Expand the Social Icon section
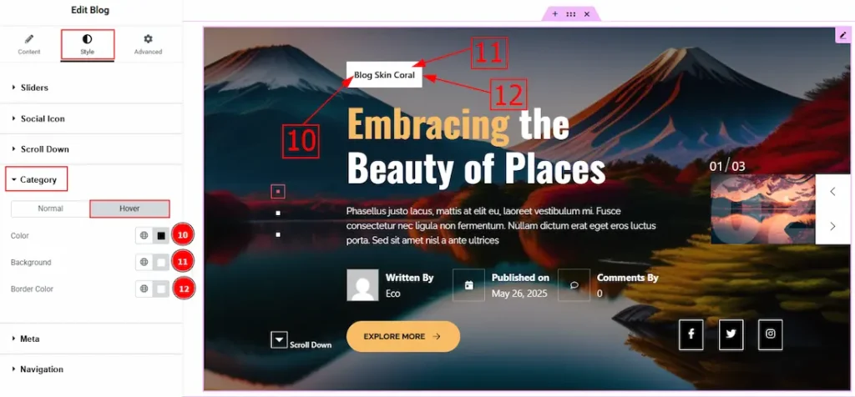This screenshot has width=855, height=397. 42,118
